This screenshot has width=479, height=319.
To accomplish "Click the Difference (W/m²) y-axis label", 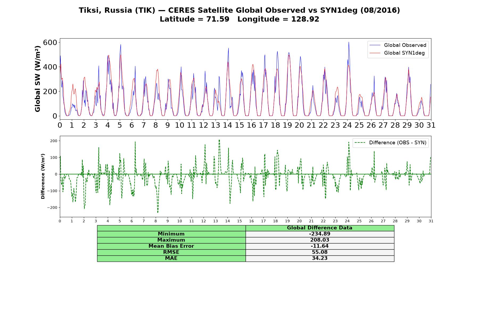I will pos(43,176).
